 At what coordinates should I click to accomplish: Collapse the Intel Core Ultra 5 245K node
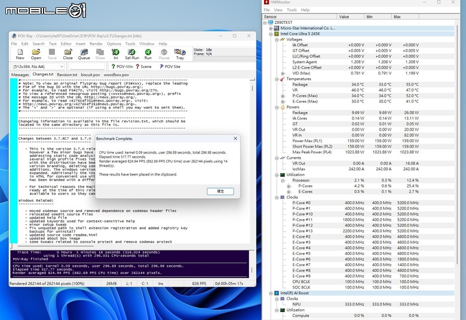271,34
